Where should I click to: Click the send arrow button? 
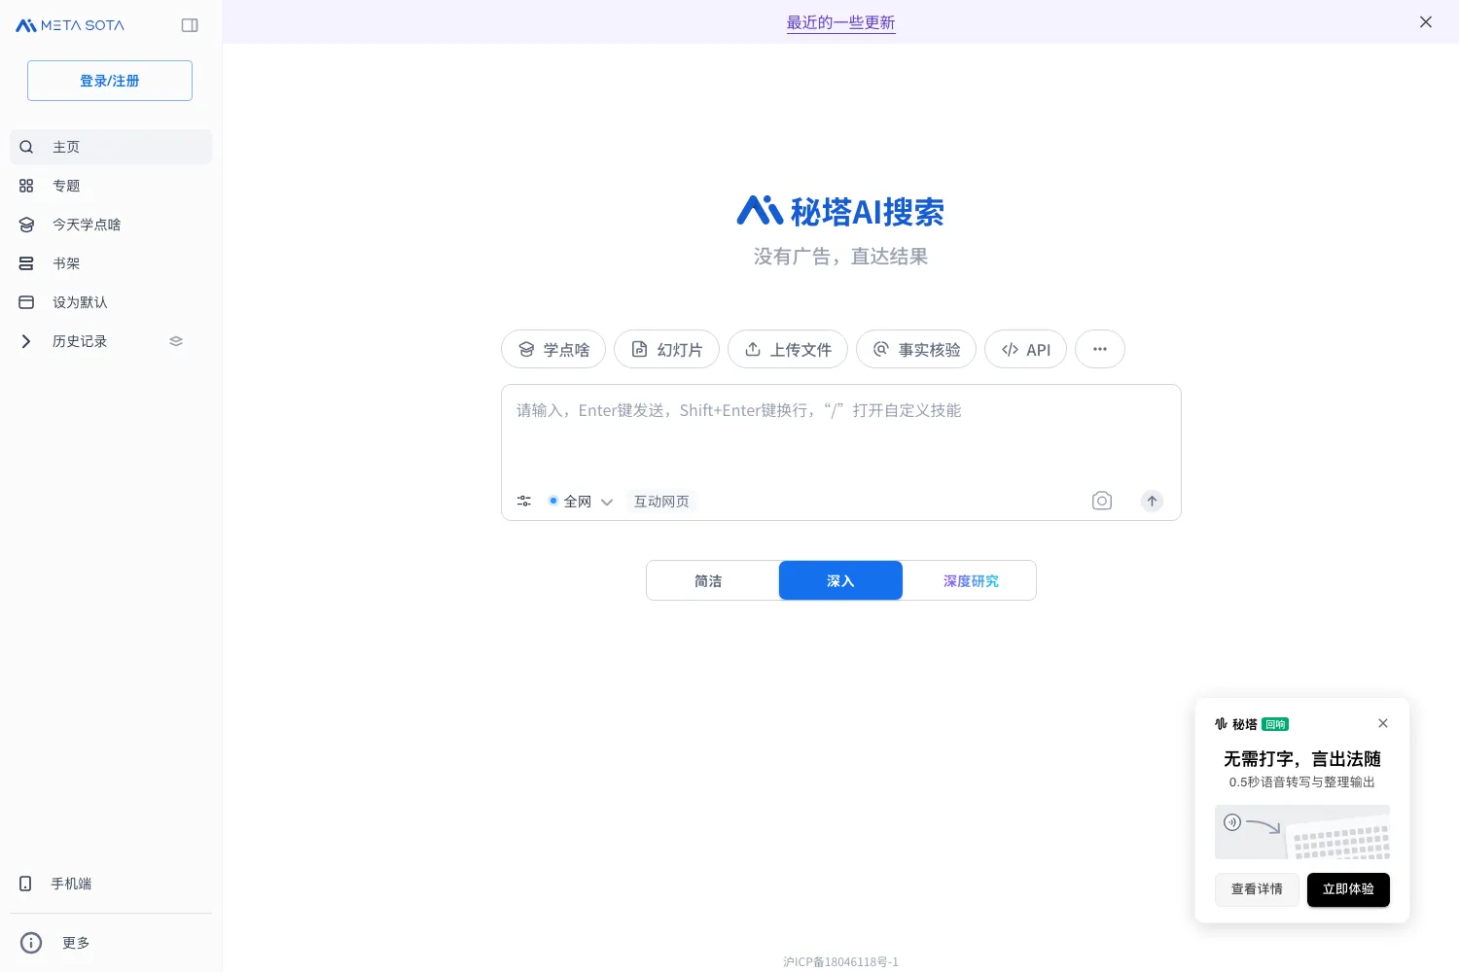click(1152, 501)
